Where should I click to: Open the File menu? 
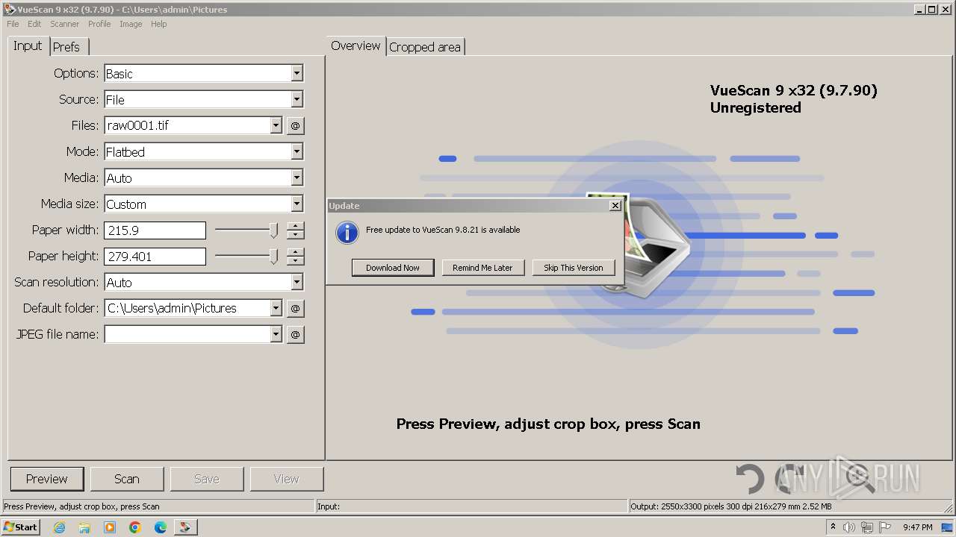point(13,24)
